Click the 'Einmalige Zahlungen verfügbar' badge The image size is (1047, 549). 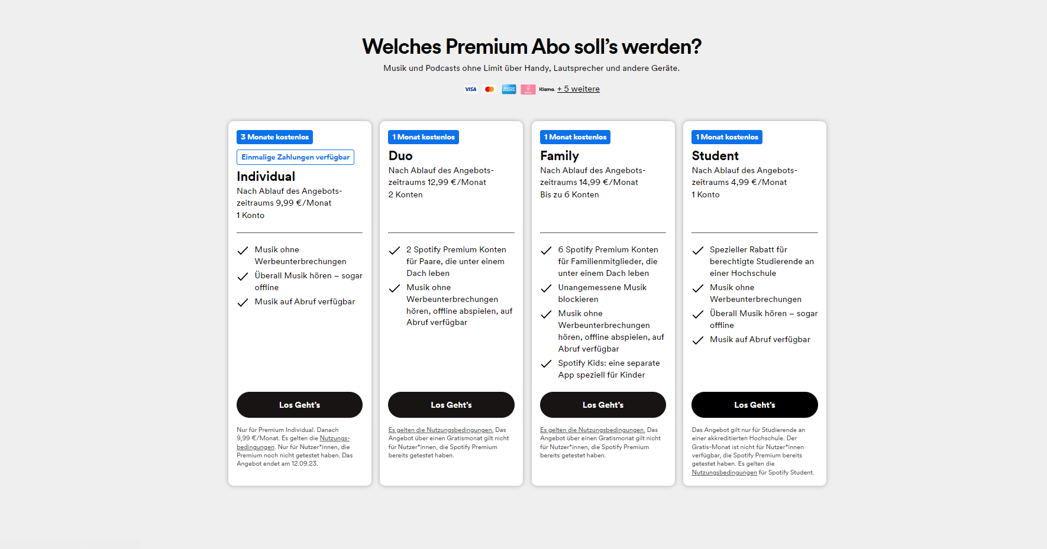[295, 157]
